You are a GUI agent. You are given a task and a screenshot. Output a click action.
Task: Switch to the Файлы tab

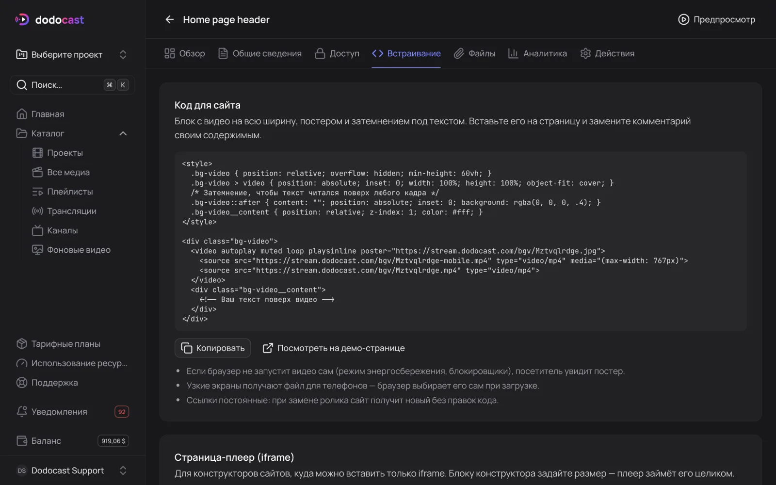coord(474,53)
